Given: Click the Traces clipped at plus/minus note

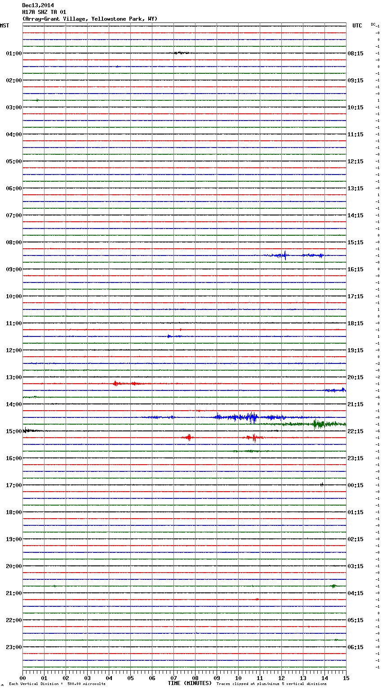Looking at the screenshot, I should pos(271,684).
